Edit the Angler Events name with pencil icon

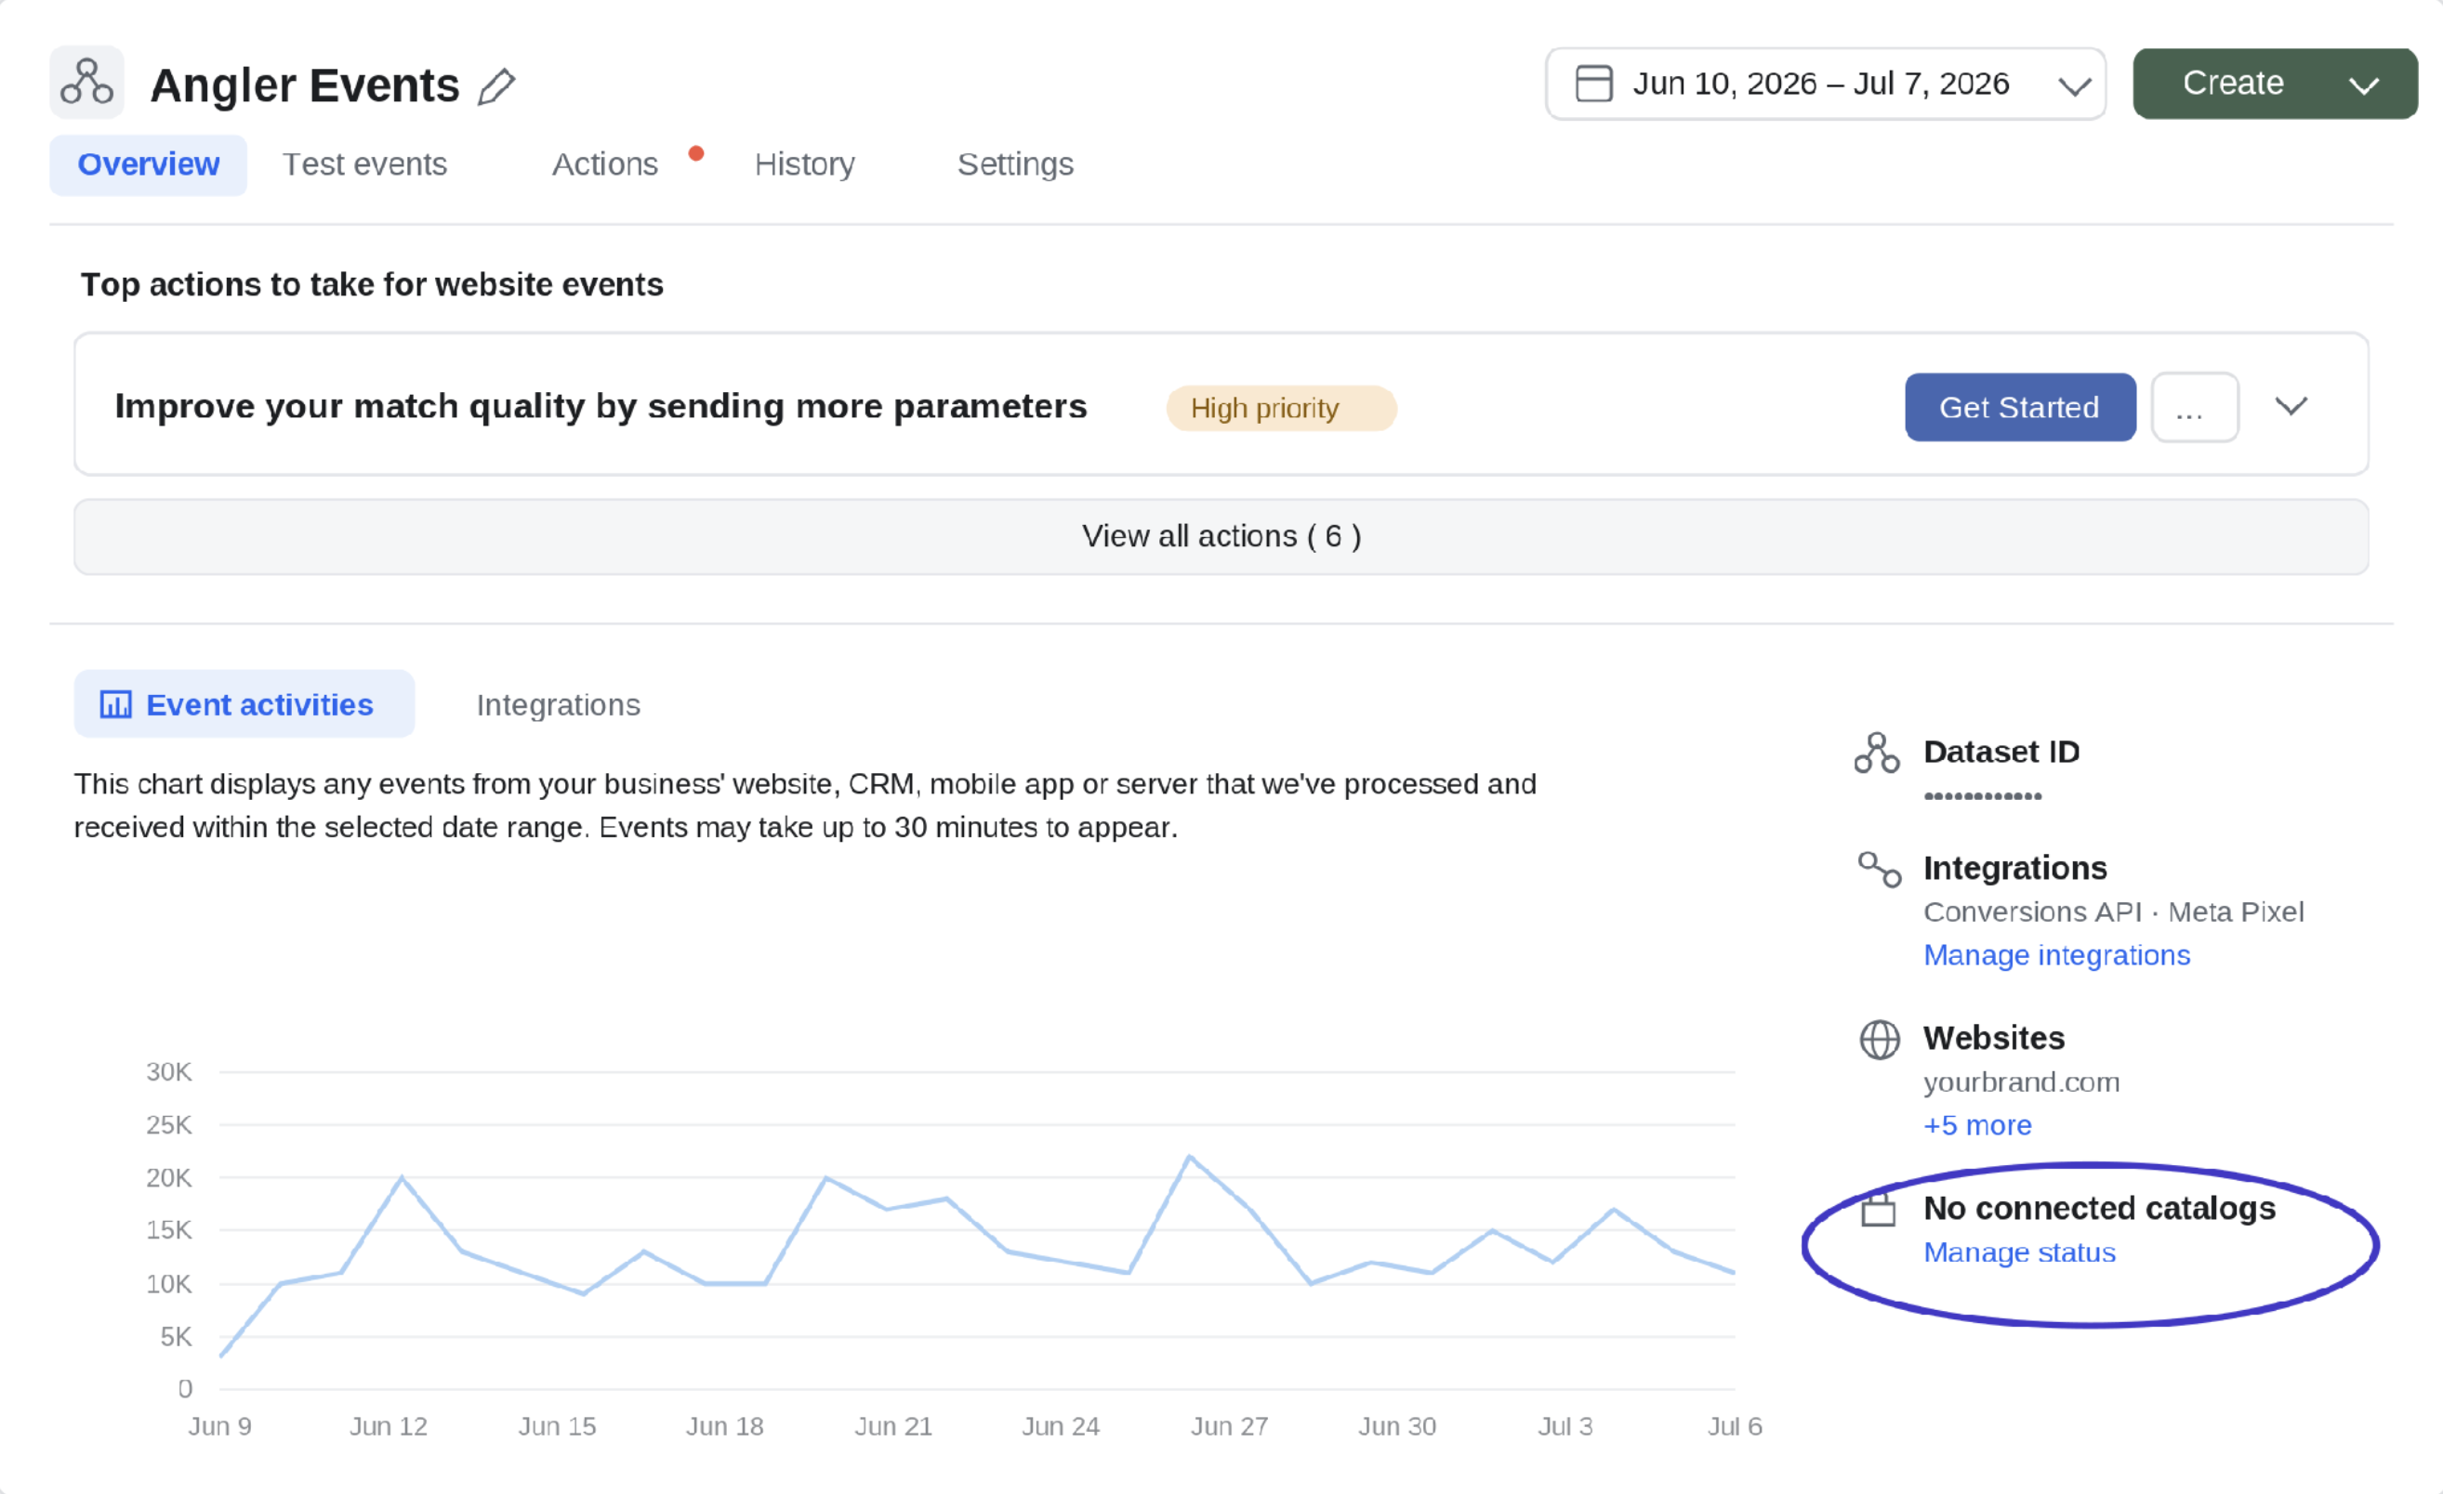[495, 86]
